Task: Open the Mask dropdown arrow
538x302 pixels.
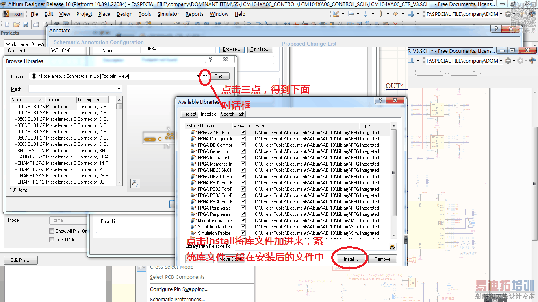Action: [119, 89]
